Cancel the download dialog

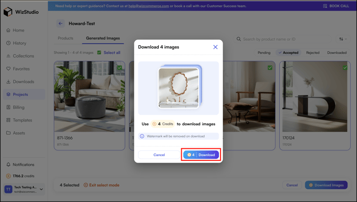coord(159,155)
